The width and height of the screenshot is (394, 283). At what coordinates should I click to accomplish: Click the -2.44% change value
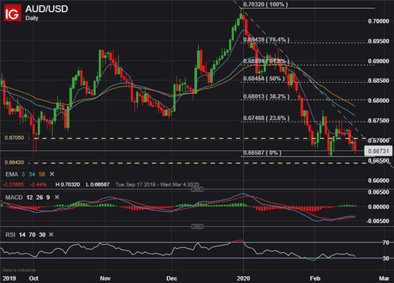pyautogui.click(x=38, y=184)
